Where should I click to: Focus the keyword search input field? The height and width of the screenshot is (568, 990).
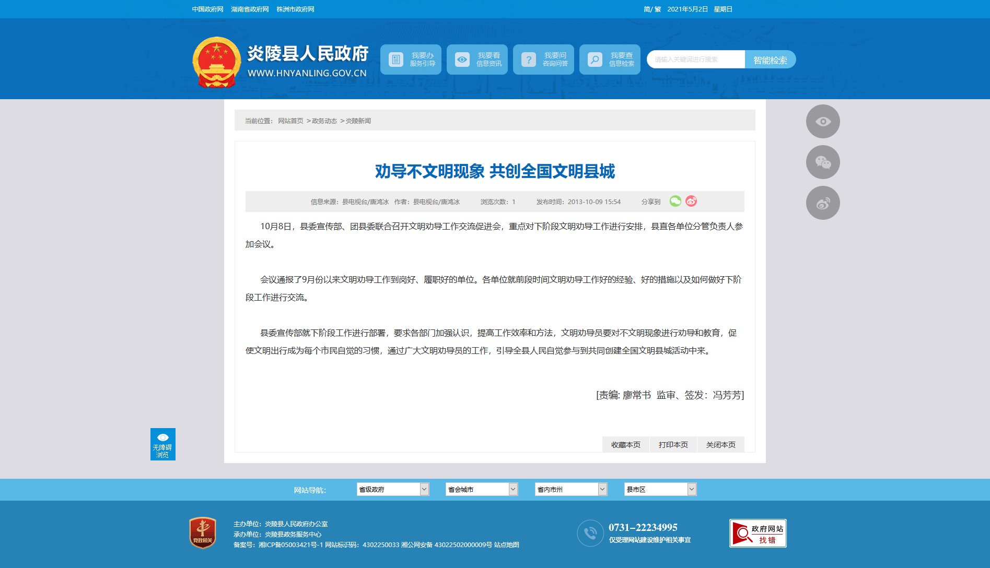pos(696,60)
